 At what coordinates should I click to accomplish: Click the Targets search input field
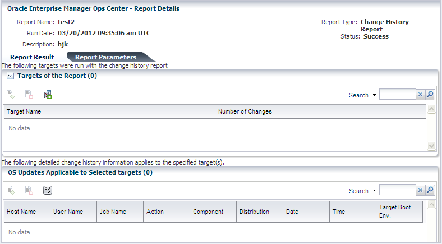[x=398, y=94]
